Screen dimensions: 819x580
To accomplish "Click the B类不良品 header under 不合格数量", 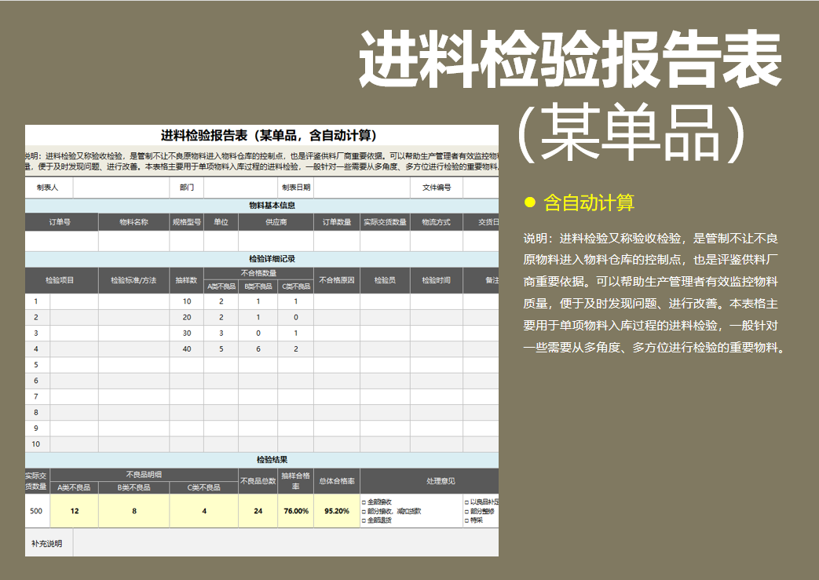I will point(258,286).
